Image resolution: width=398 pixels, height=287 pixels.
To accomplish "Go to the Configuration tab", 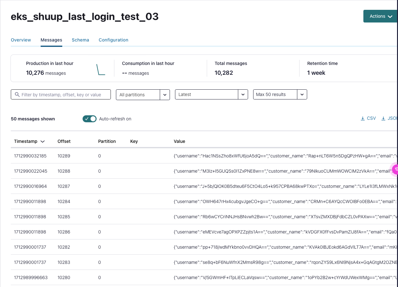I will click(x=113, y=40).
